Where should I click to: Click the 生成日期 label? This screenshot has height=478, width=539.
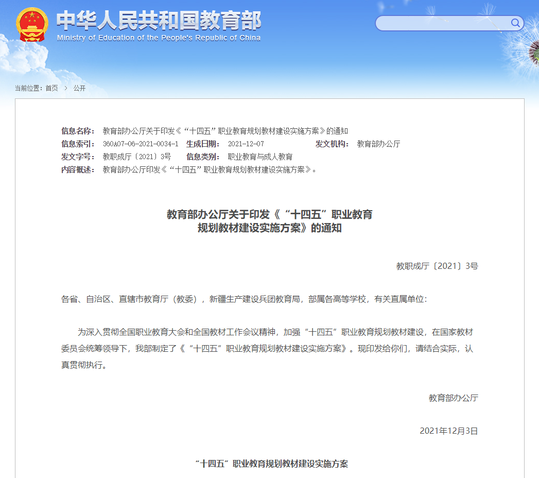203,144
